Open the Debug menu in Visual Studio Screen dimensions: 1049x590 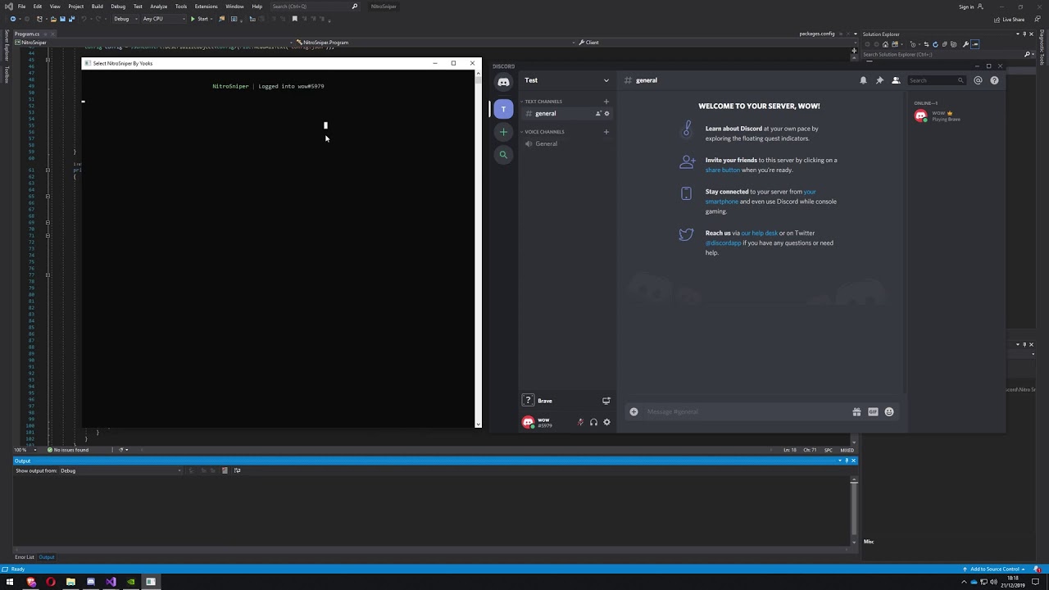118,7
